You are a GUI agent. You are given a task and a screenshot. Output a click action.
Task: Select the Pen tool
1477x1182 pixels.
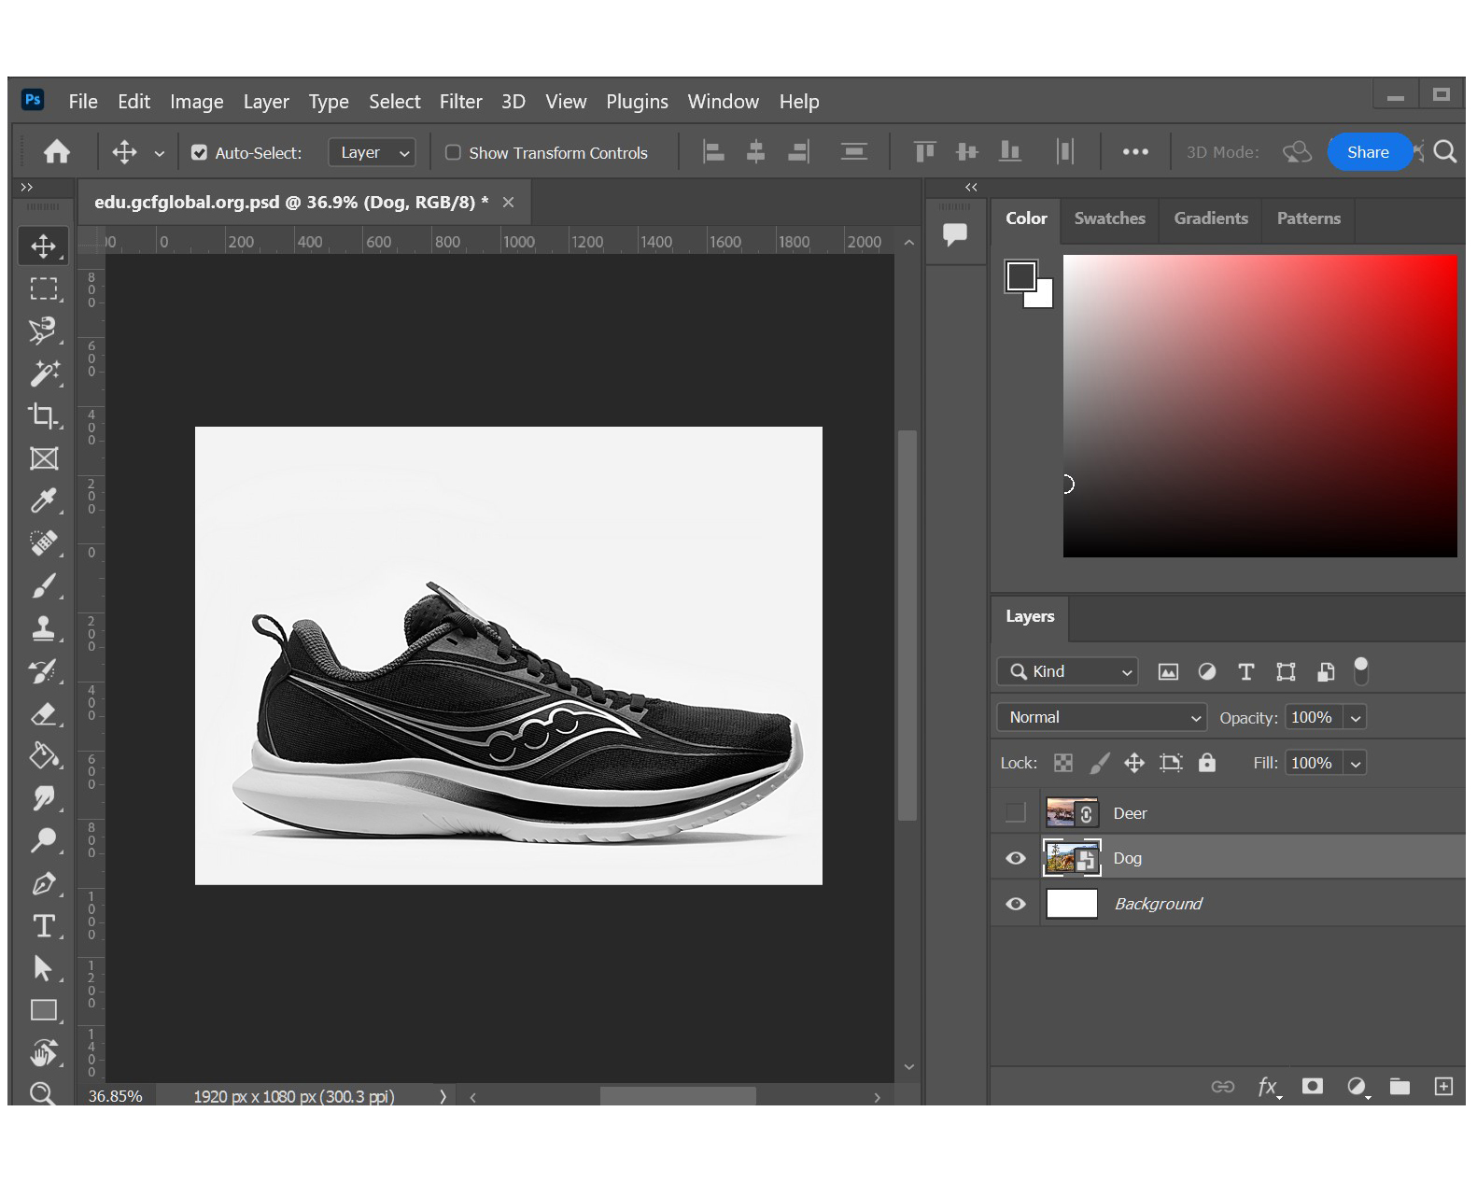pyautogui.click(x=43, y=883)
